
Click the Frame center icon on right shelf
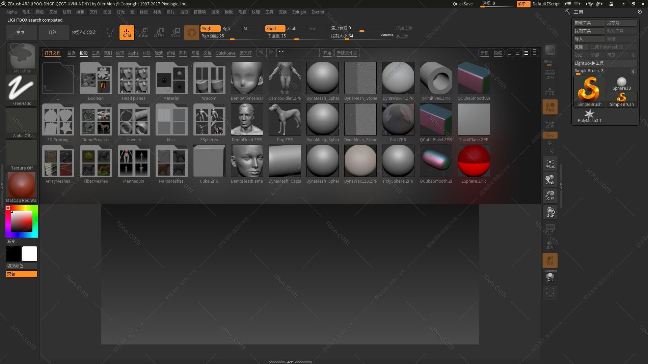(x=550, y=163)
